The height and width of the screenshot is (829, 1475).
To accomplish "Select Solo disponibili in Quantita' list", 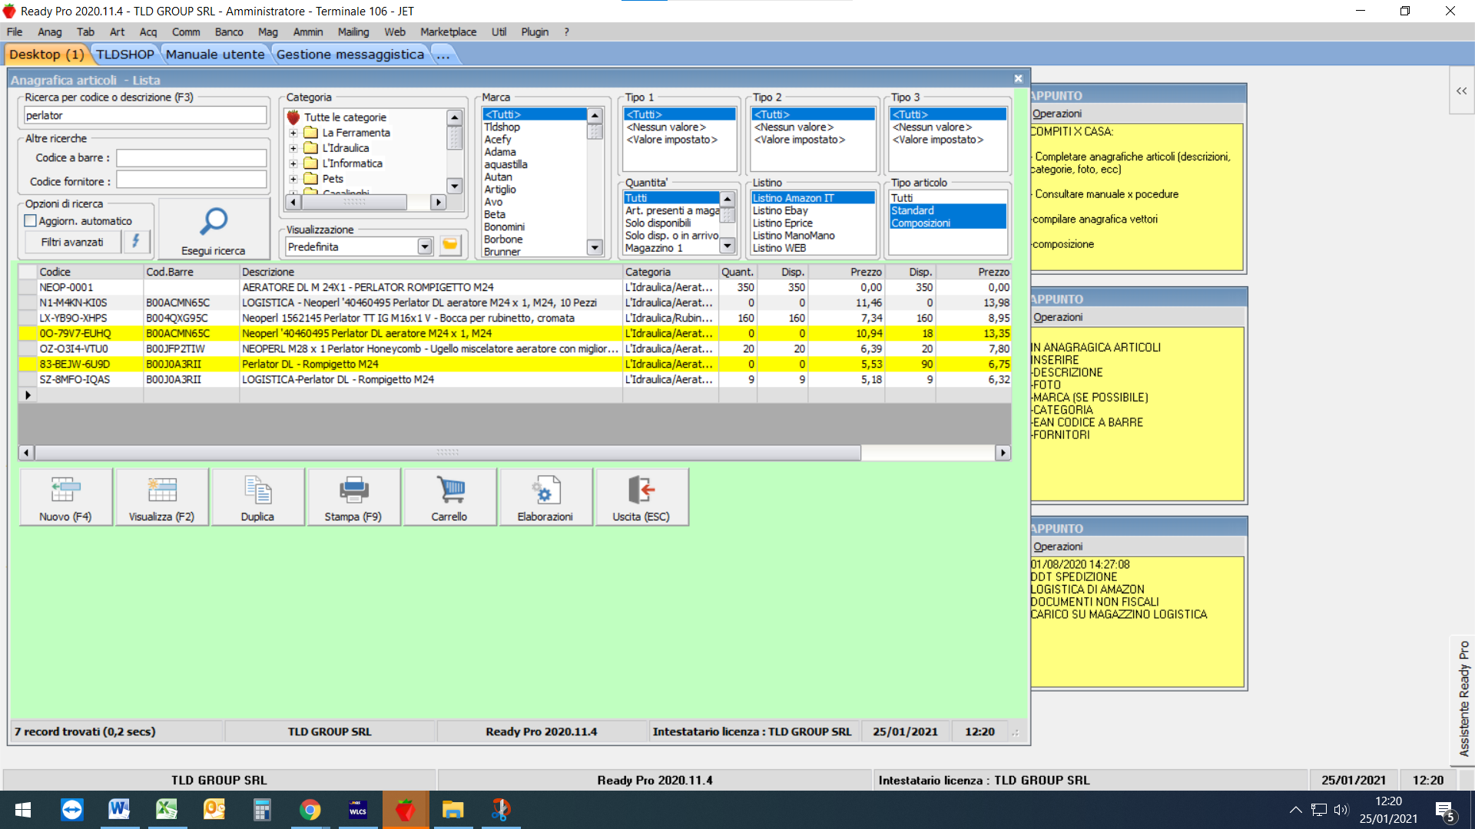I will pos(671,223).
